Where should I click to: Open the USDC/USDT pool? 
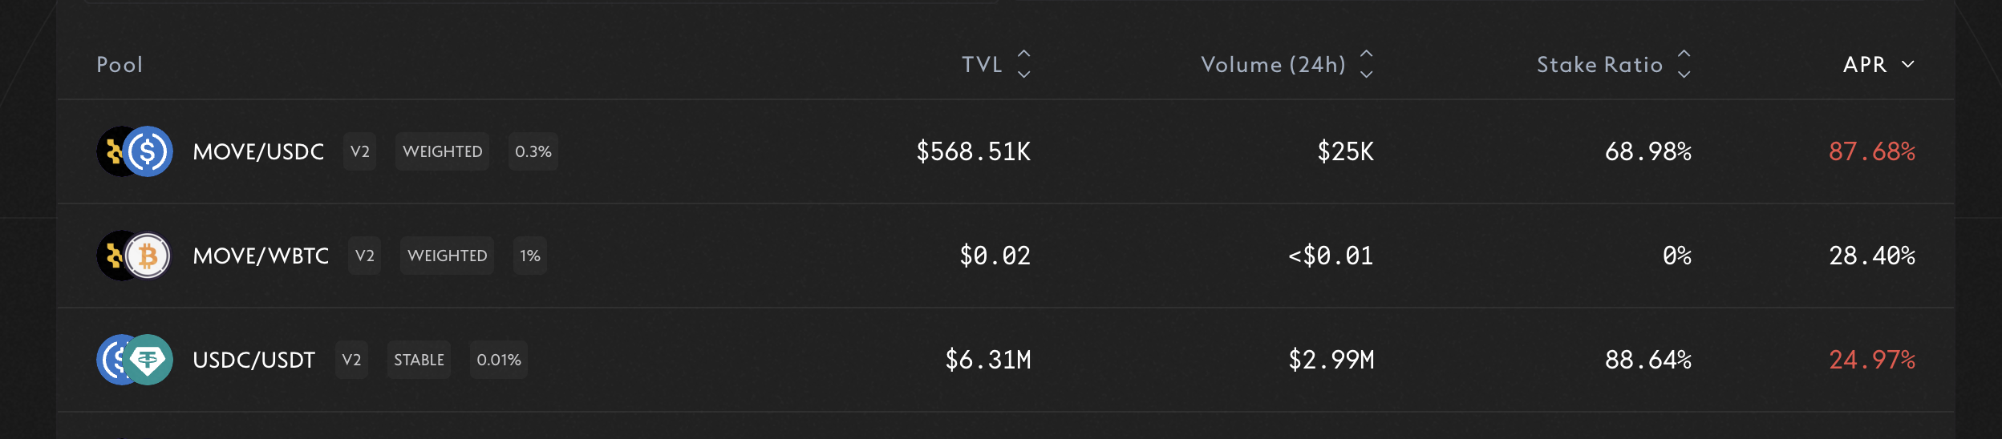click(253, 360)
